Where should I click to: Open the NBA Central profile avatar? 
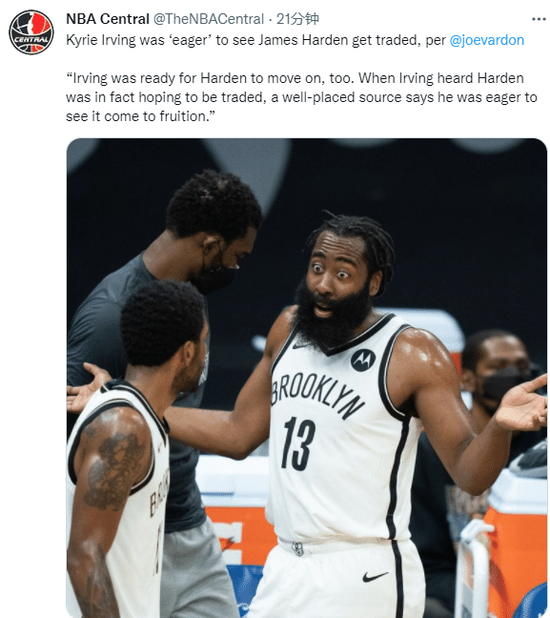[x=31, y=32]
